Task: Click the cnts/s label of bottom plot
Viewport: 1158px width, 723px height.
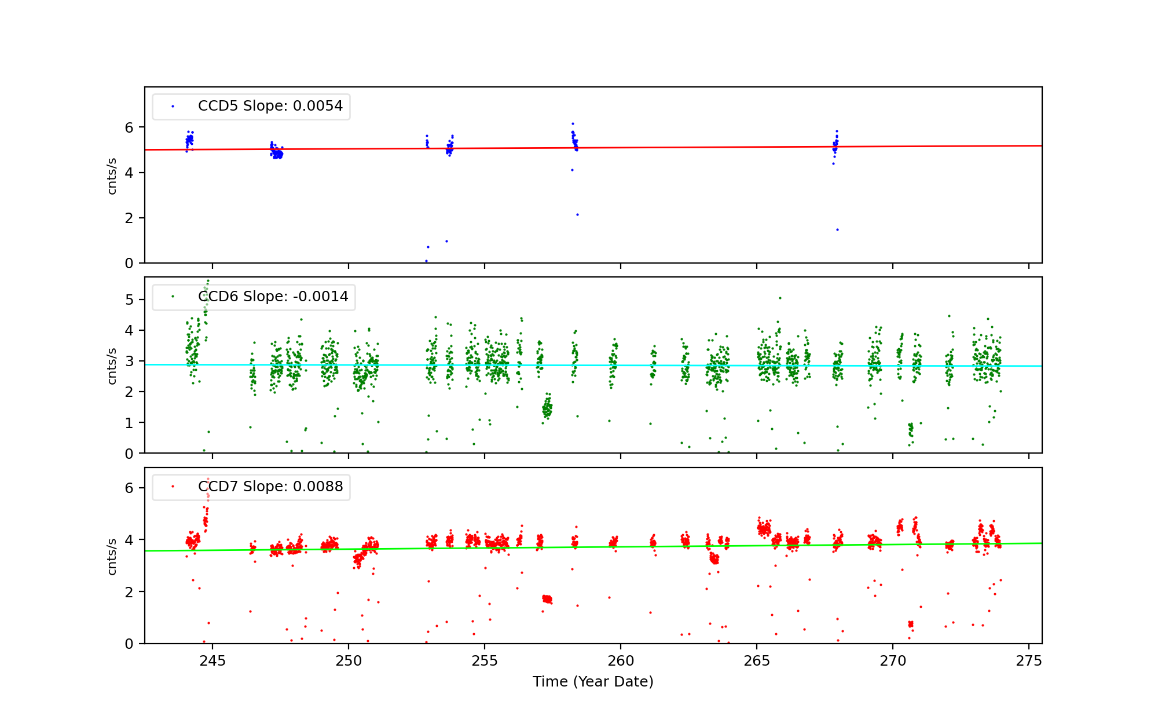Action: pyautogui.click(x=112, y=556)
